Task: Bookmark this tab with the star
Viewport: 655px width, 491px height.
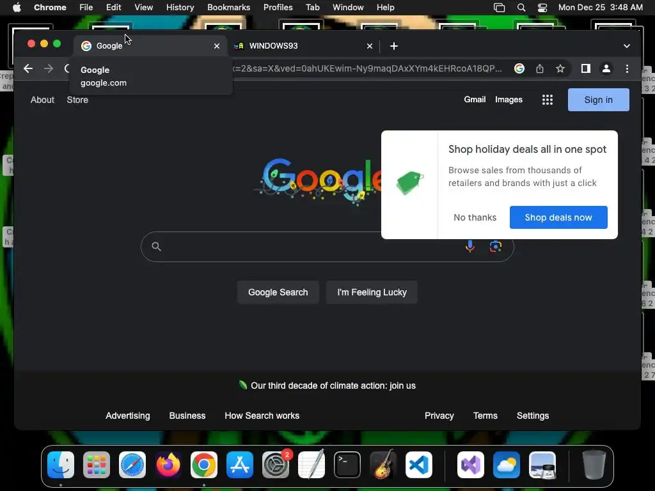Action: coord(560,68)
